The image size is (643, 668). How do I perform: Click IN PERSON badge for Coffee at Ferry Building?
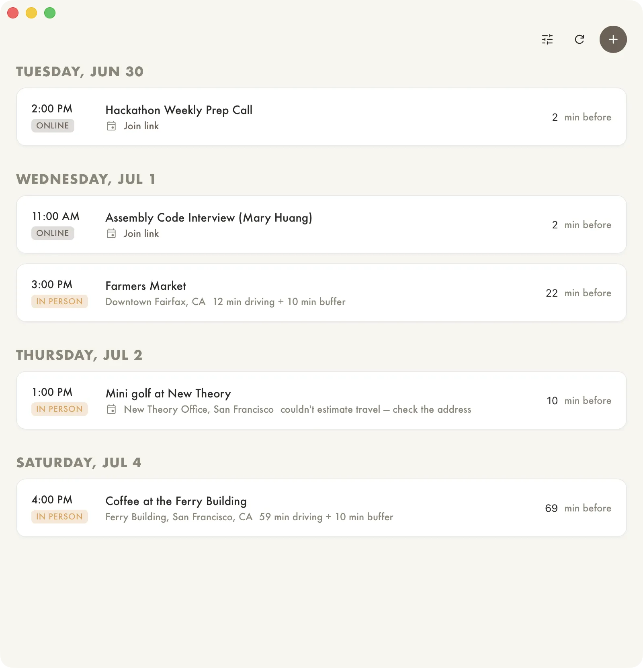(59, 517)
